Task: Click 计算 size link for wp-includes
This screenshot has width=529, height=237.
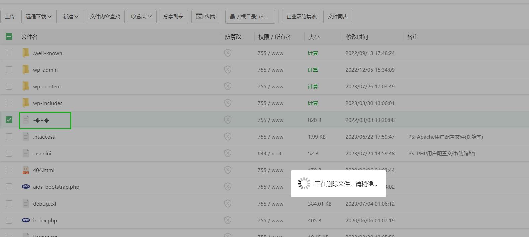Action: (313, 103)
